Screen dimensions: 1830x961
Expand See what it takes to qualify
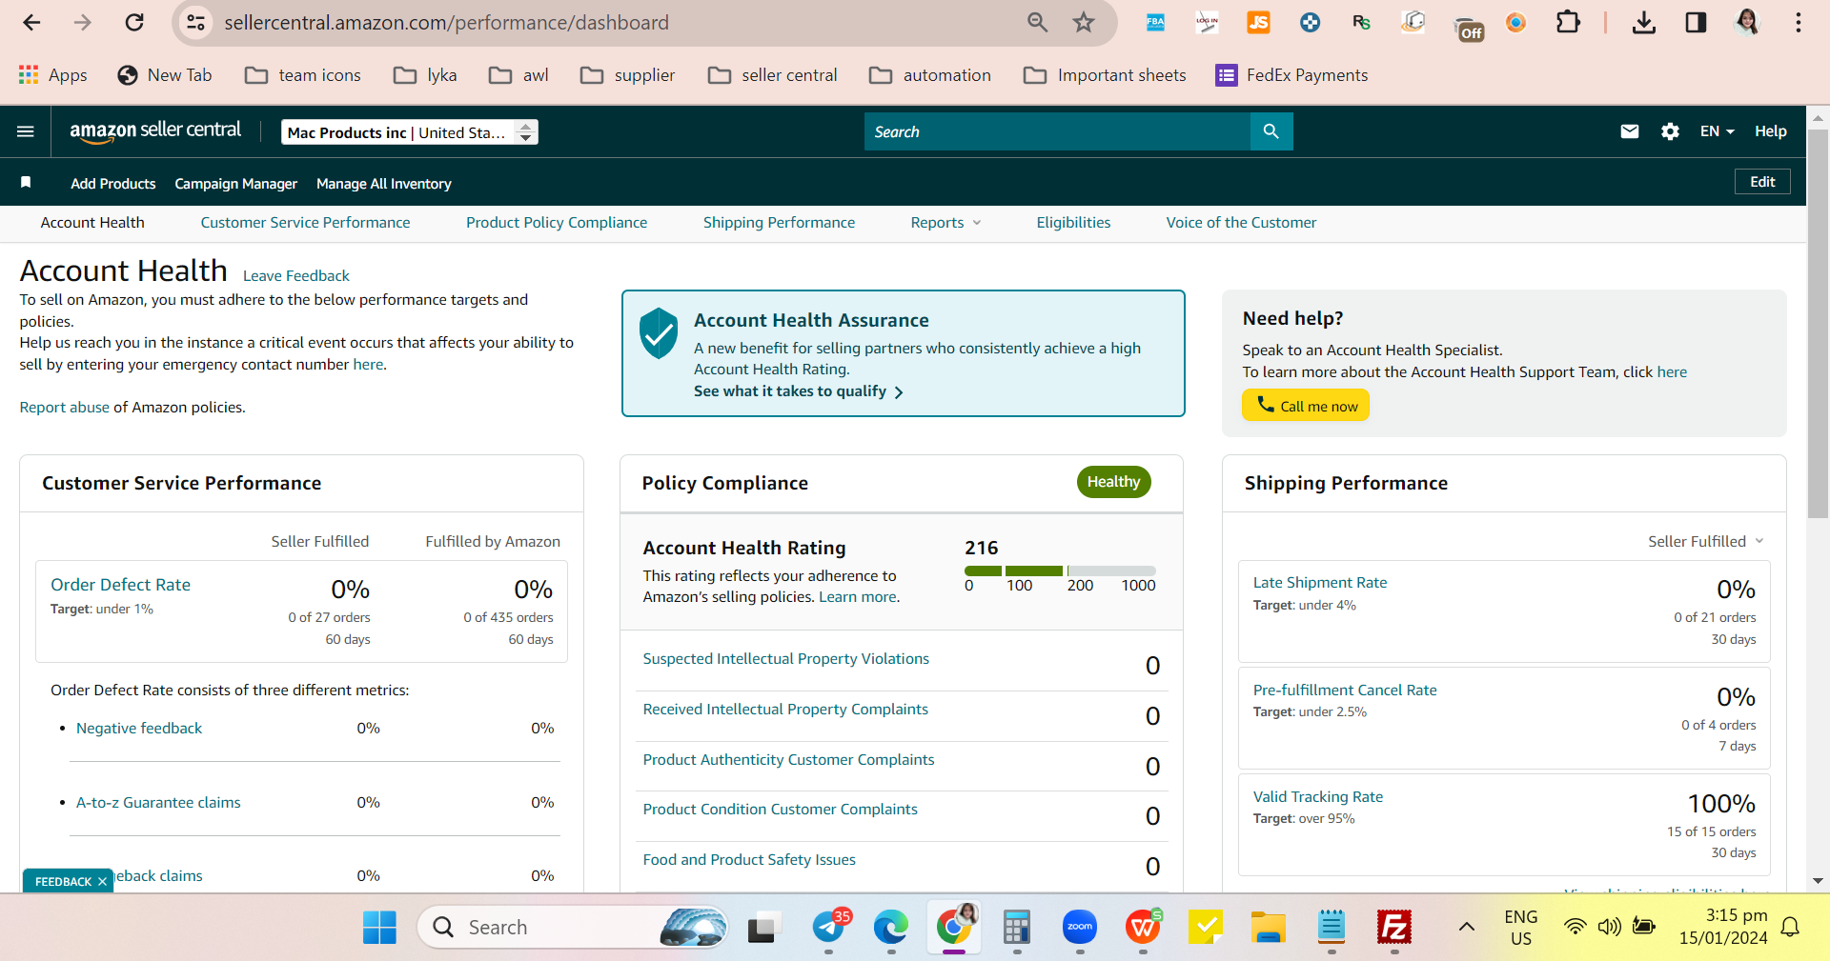pyautogui.click(x=798, y=391)
